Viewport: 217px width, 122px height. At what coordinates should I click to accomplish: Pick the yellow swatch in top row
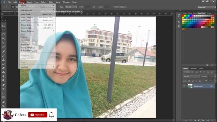[x=185, y=16]
